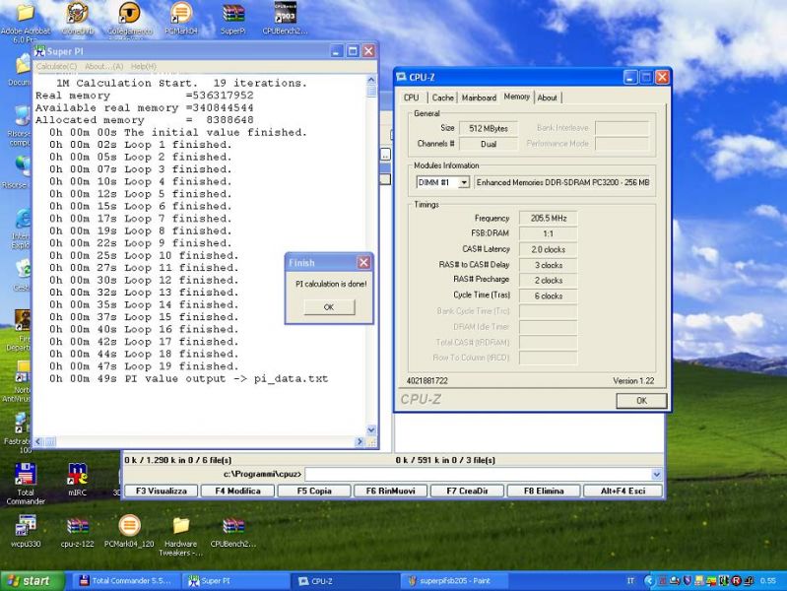This screenshot has width=787, height=591.
Task: Click the CPU-Z title bar icon
Action: [401, 77]
